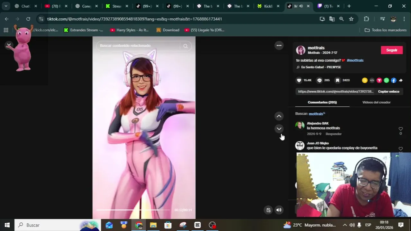Open the Todos los marcadores folder
The image size is (411, 231).
click(386, 30)
